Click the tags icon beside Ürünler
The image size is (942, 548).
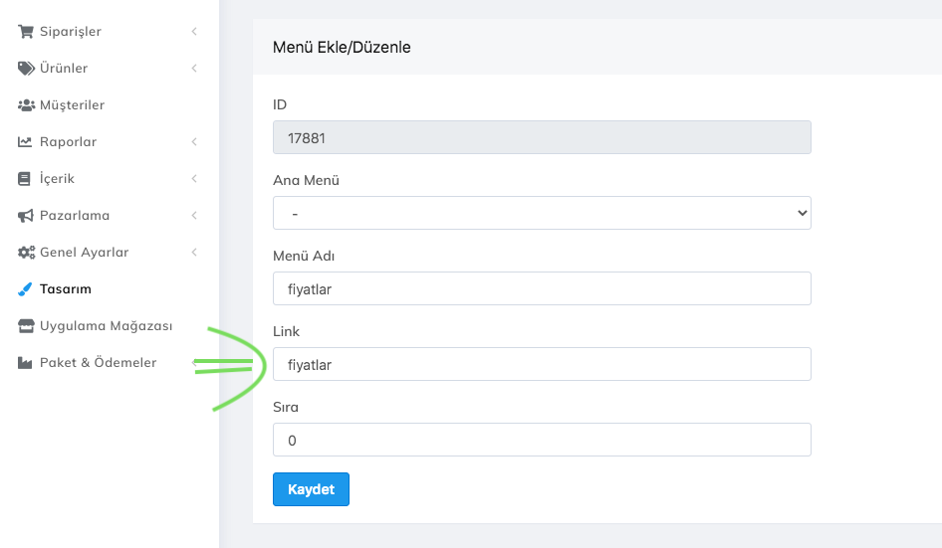(26, 69)
